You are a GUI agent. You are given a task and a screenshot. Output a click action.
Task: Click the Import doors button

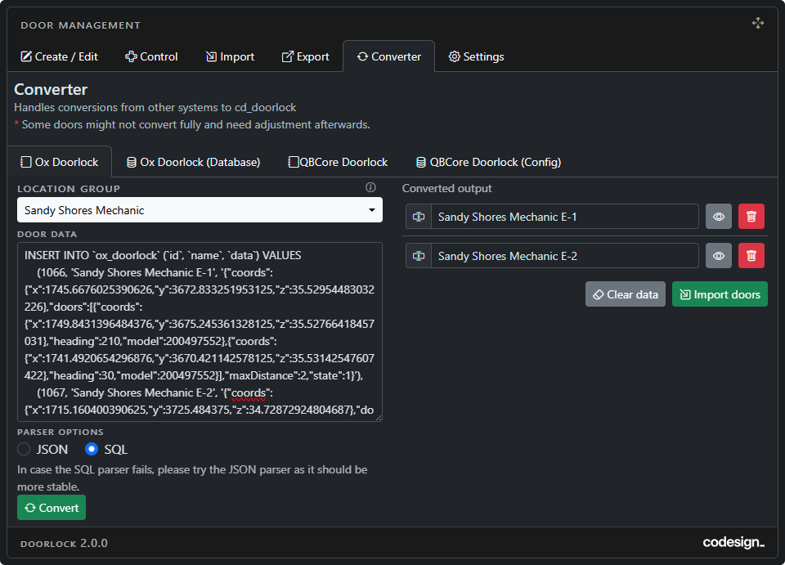point(720,294)
